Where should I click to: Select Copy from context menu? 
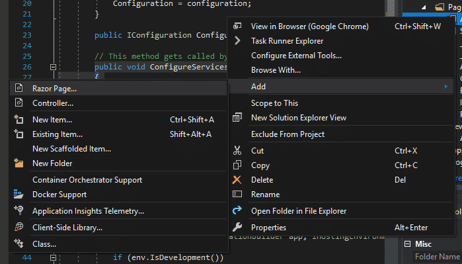click(x=341, y=165)
